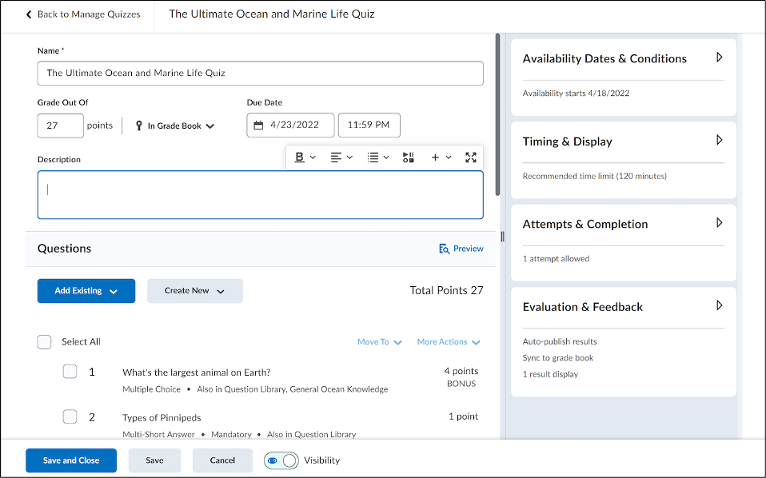Click the Bold formatting icon
This screenshot has height=478, width=766.
[x=300, y=157]
